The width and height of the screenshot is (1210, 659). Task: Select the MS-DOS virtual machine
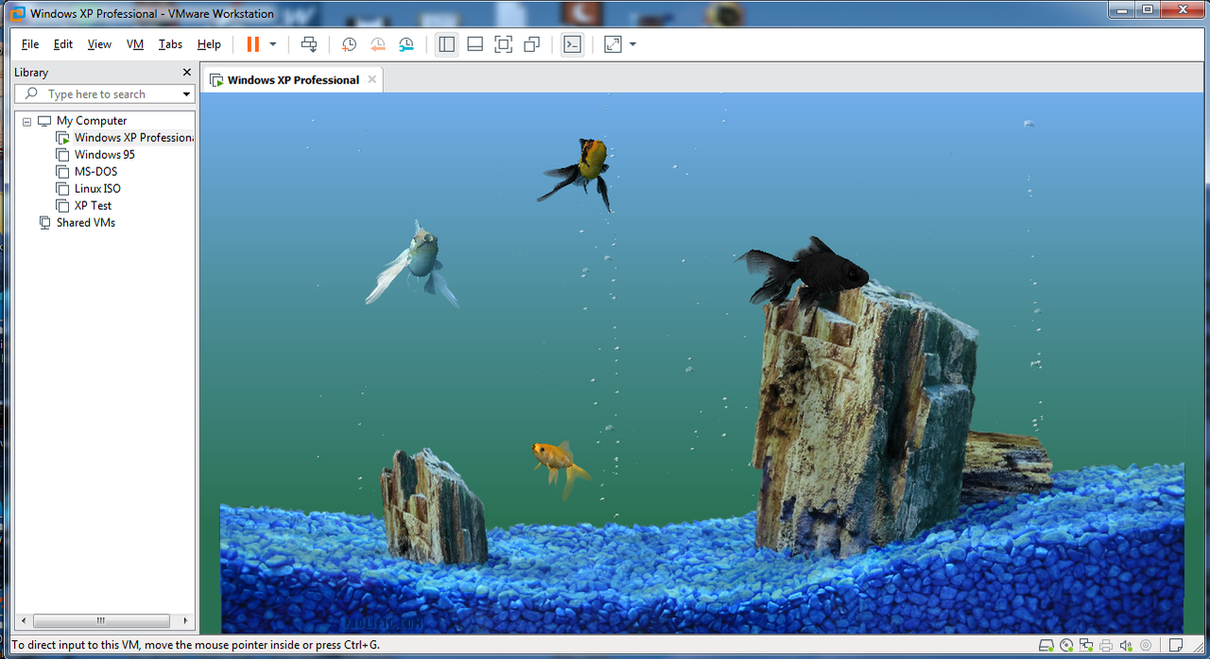[x=95, y=172]
